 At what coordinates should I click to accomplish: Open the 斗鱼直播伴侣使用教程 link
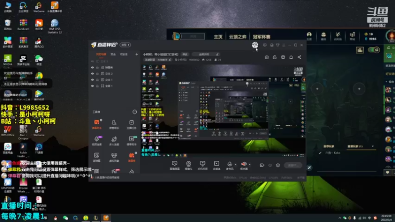click(107, 178)
